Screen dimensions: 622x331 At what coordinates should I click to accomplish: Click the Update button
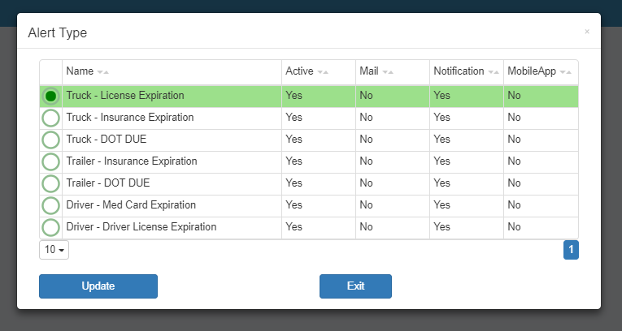pyautogui.click(x=98, y=286)
